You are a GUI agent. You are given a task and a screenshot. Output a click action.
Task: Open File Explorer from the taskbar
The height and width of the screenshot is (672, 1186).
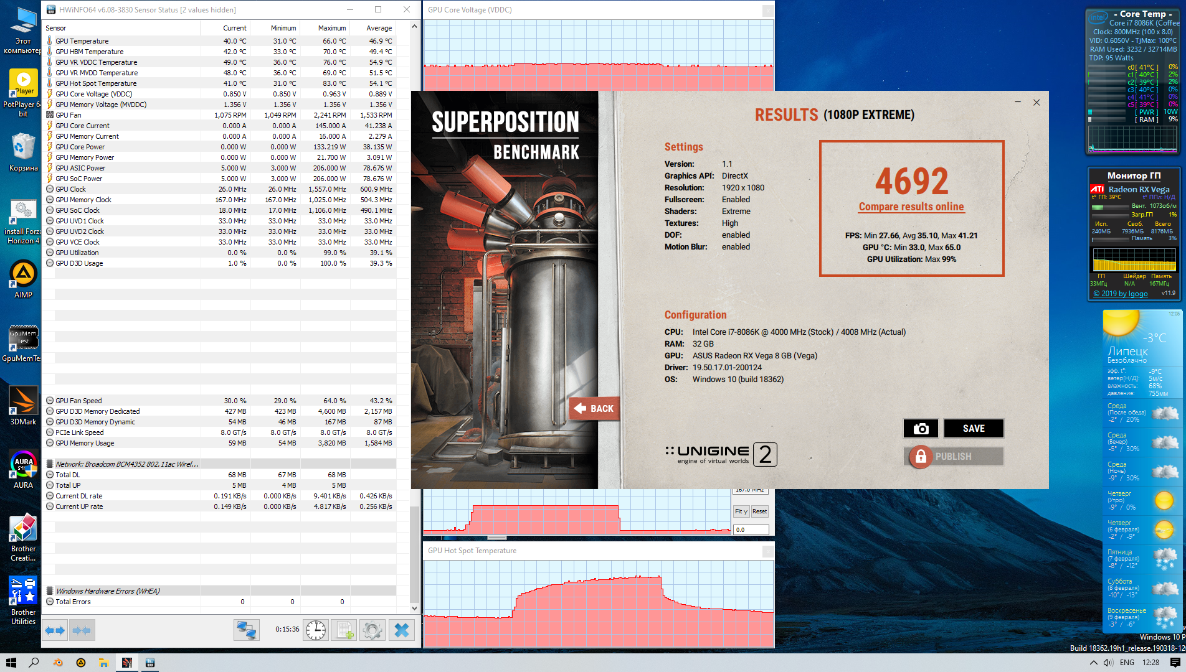pos(104,663)
